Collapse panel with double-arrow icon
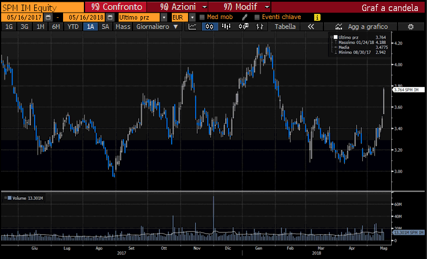 [311, 27]
